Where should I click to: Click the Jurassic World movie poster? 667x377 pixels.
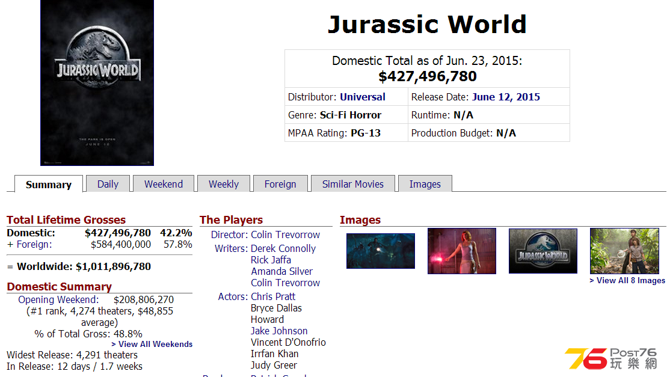pyautogui.click(x=97, y=82)
